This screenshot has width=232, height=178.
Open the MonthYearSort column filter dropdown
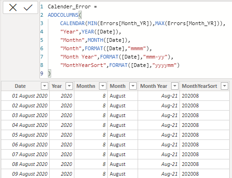point(225,86)
